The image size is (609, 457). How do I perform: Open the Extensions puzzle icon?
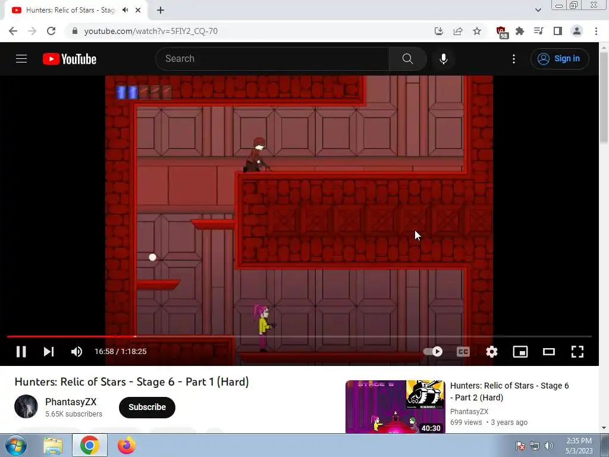pyautogui.click(x=520, y=31)
